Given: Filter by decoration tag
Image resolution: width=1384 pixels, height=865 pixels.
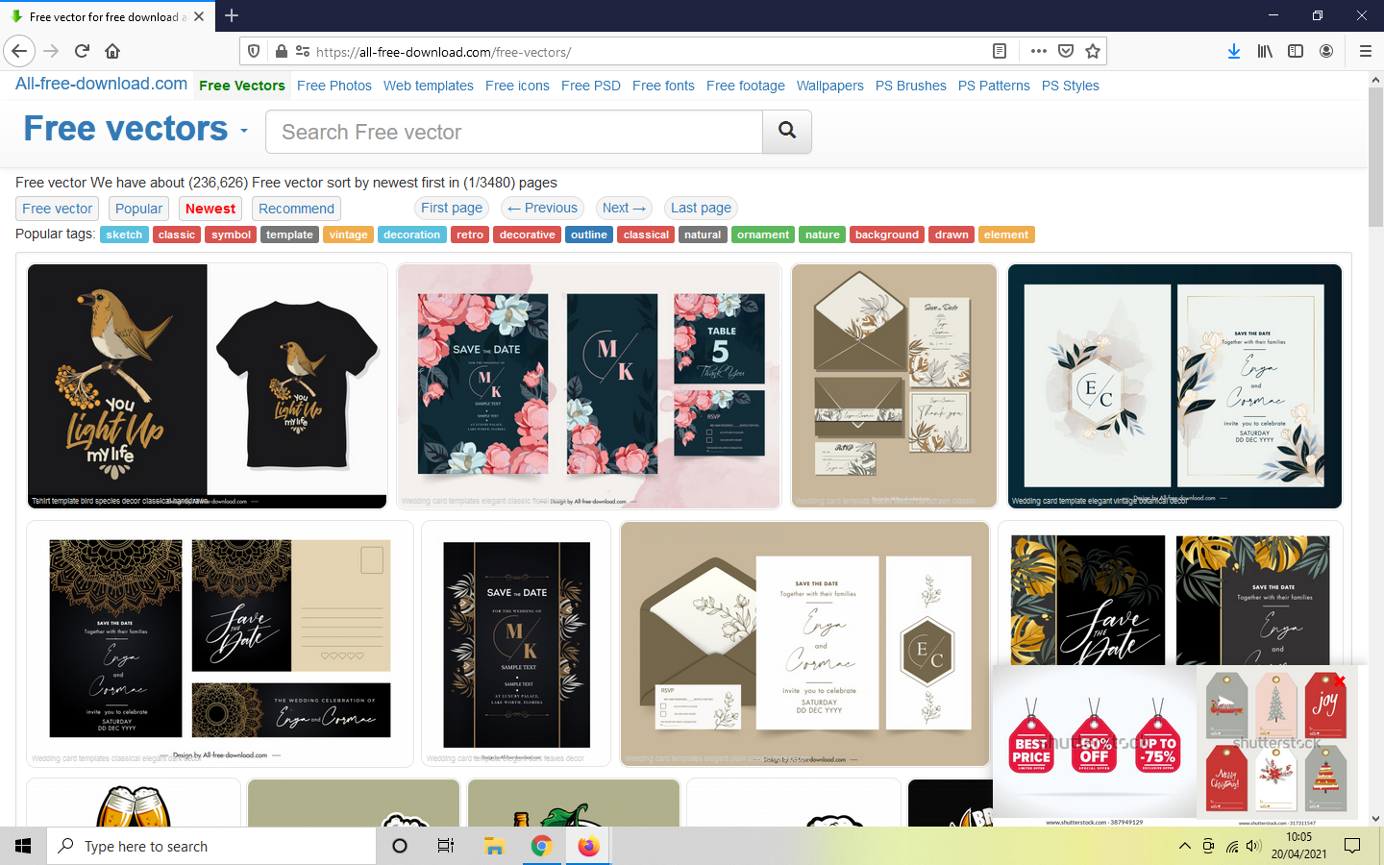Looking at the screenshot, I should (x=411, y=235).
